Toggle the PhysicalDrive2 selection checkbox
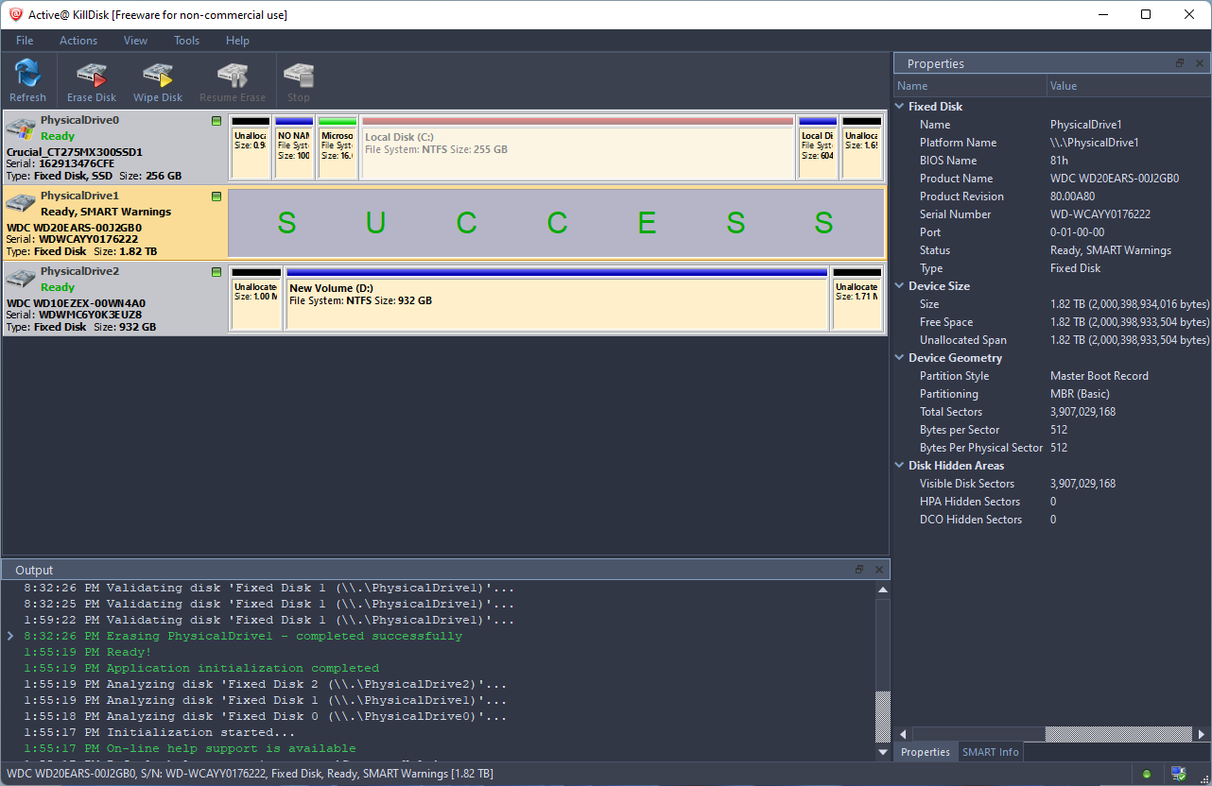The width and height of the screenshot is (1212, 786). coord(216,272)
